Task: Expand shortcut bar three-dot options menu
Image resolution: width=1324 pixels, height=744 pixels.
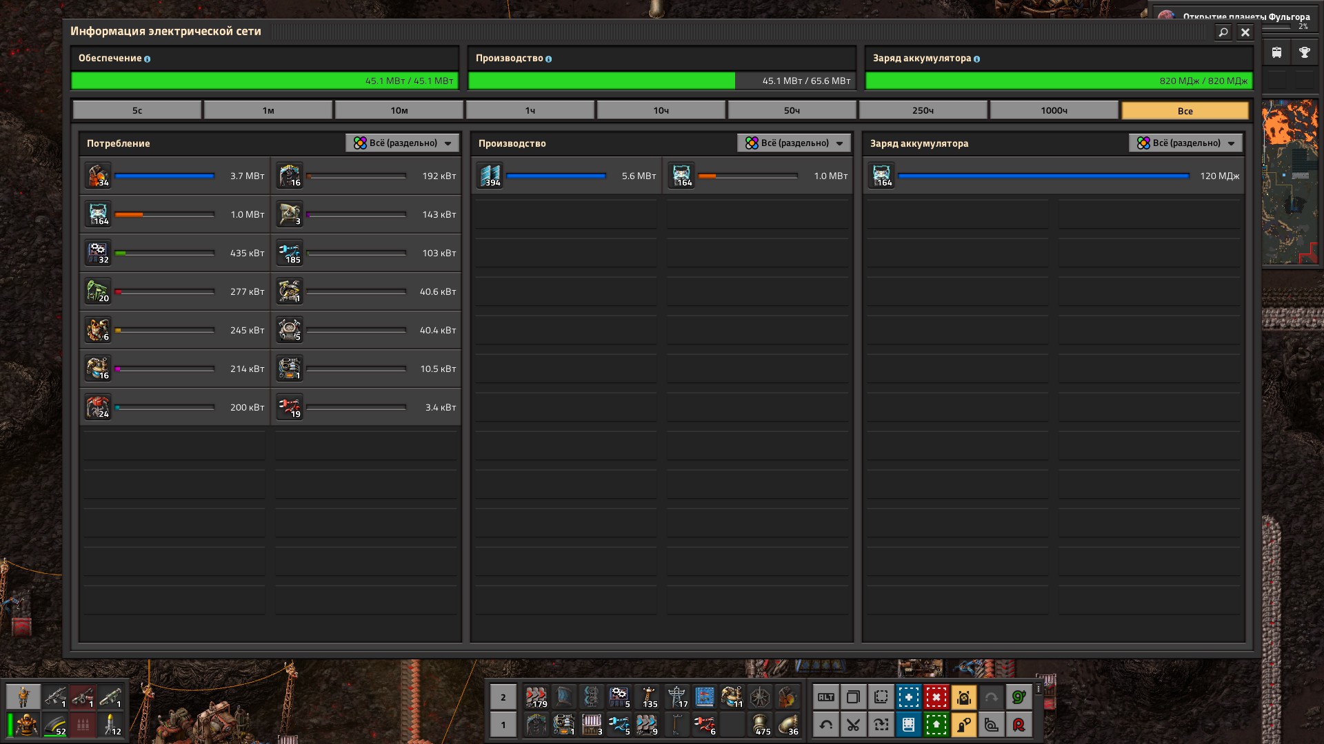Action: pyautogui.click(x=1038, y=689)
